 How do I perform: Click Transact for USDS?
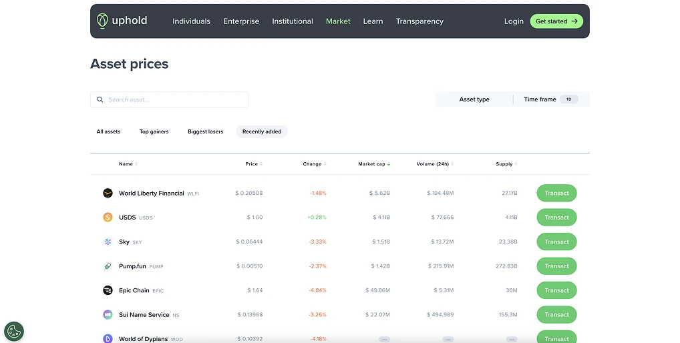tap(556, 218)
